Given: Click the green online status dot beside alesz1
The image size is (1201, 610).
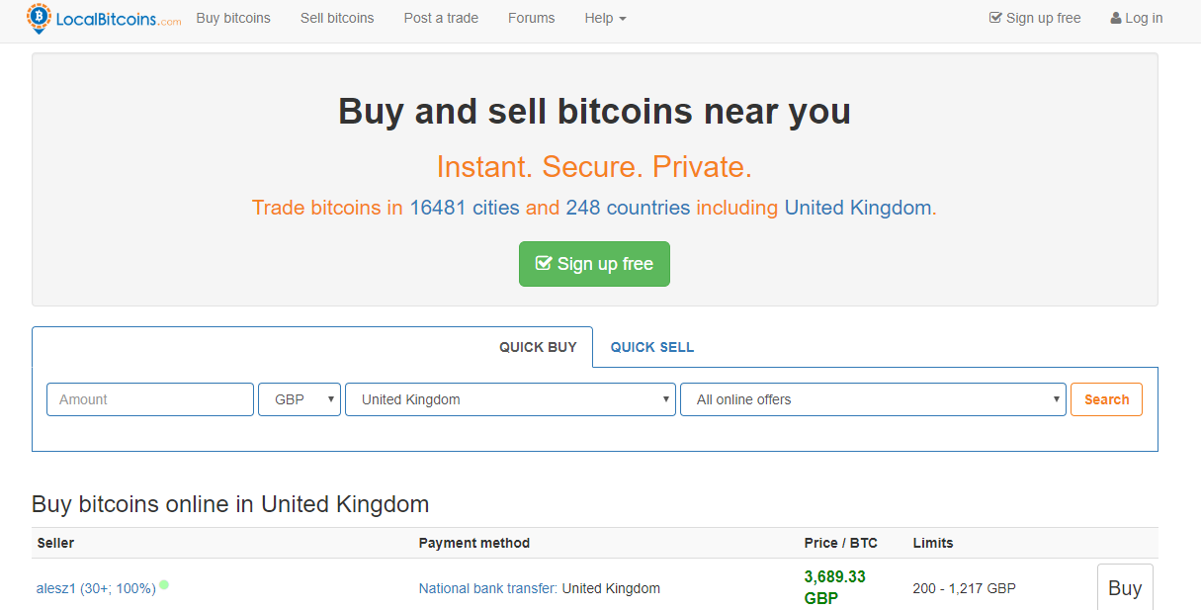Looking at the screenshot, I should tap(164, 584).
